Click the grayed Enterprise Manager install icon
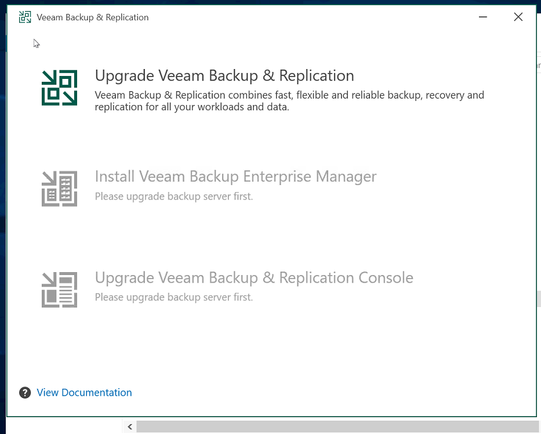Image resolution: width=541 pixels, height=434 pixels. tap(59, 189)
